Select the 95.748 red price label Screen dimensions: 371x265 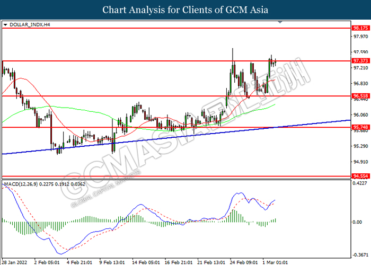click(360, 127)
